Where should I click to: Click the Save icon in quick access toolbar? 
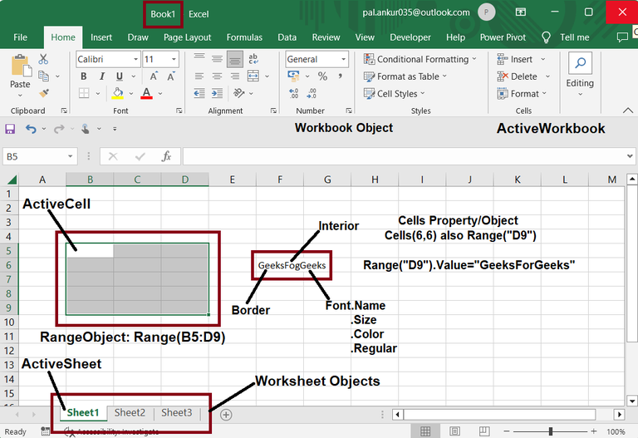(x=10, y=129)
